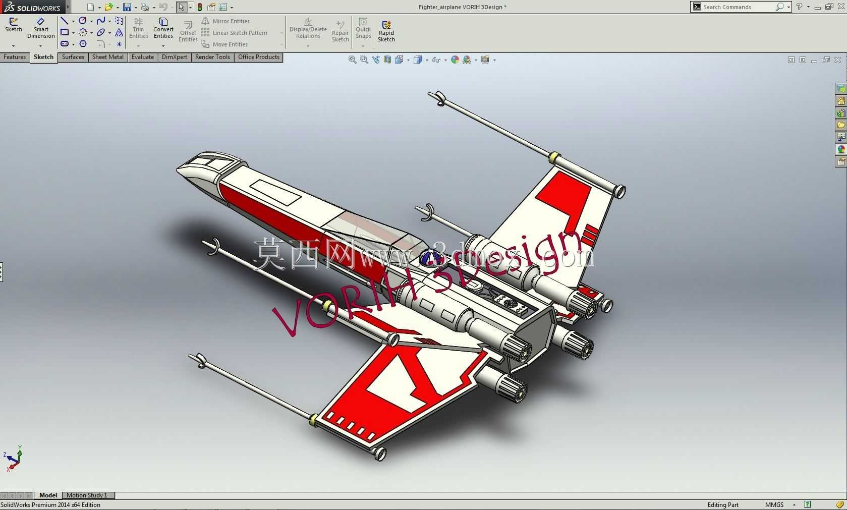
Task: Click Repair Sketch tool
Action: pyautogui.click(x=341, y=32)
